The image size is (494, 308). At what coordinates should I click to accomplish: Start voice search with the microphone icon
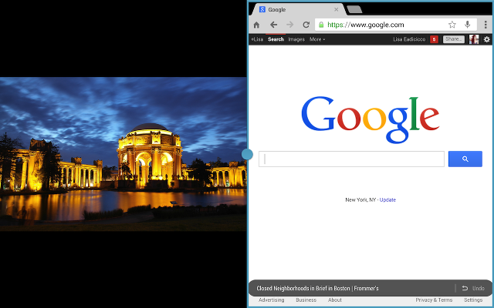click(468, 25)
